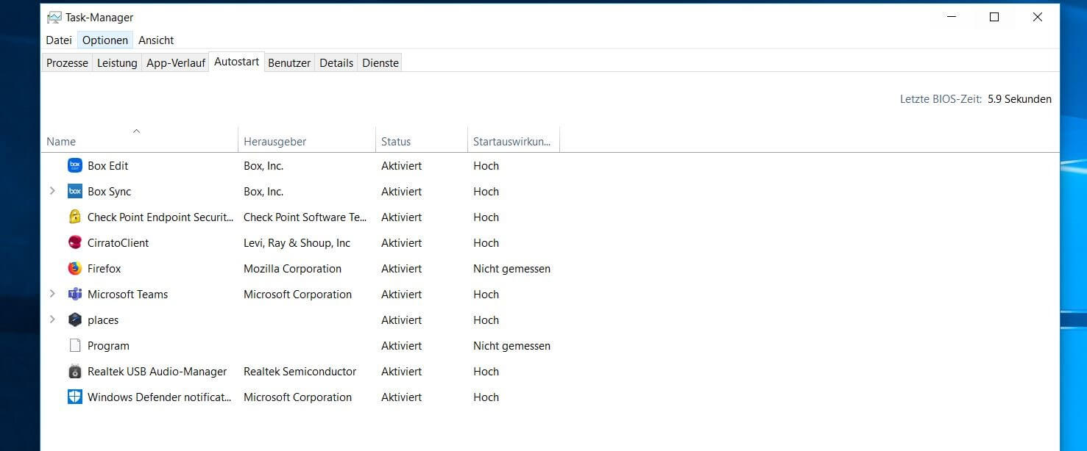This screenshot has height=451, width=1087.
Task: Close the Task-Manager window
Action: [x=1037, y=17]
